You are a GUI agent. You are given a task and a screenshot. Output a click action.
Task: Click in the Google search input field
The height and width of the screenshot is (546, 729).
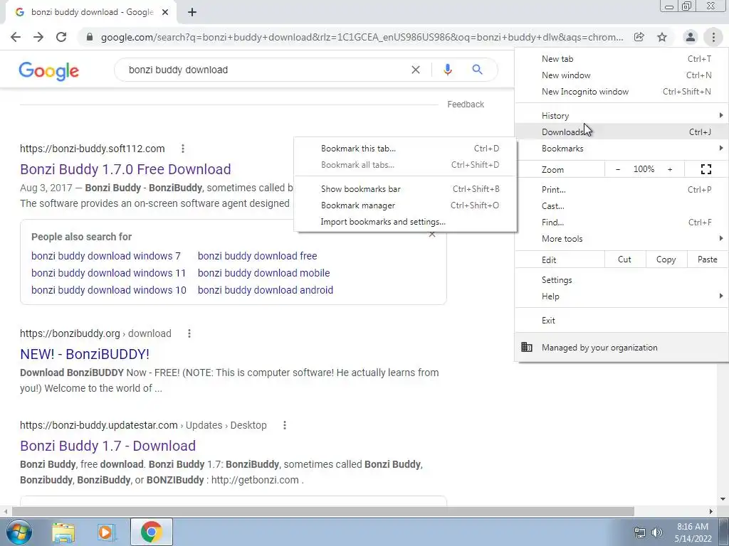(265, 70)
